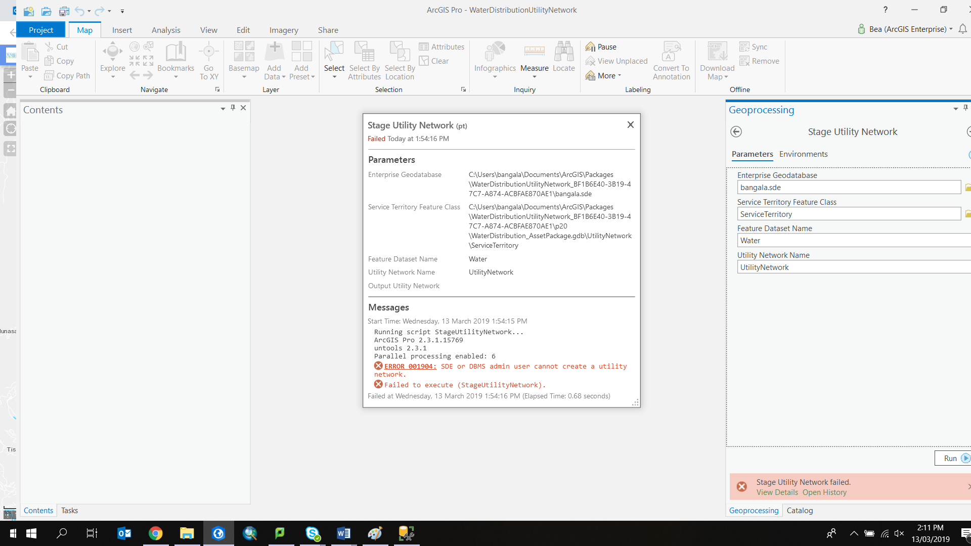The height and width of the screenshot is (546, 971).
Task: Click the Paste icon in Clipboard group
Action: coord(30,52)
